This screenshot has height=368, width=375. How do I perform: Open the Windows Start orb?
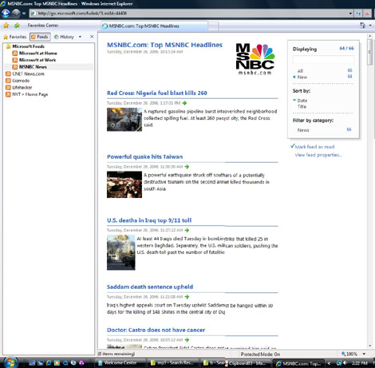[10, 362]
